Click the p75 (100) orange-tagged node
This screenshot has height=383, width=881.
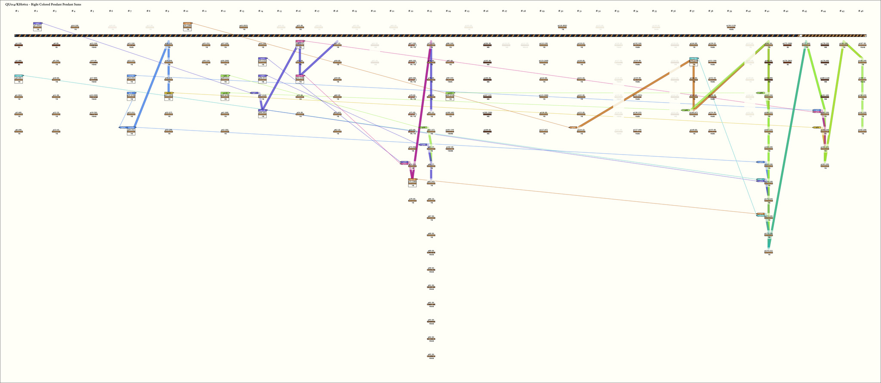[412, 183]
